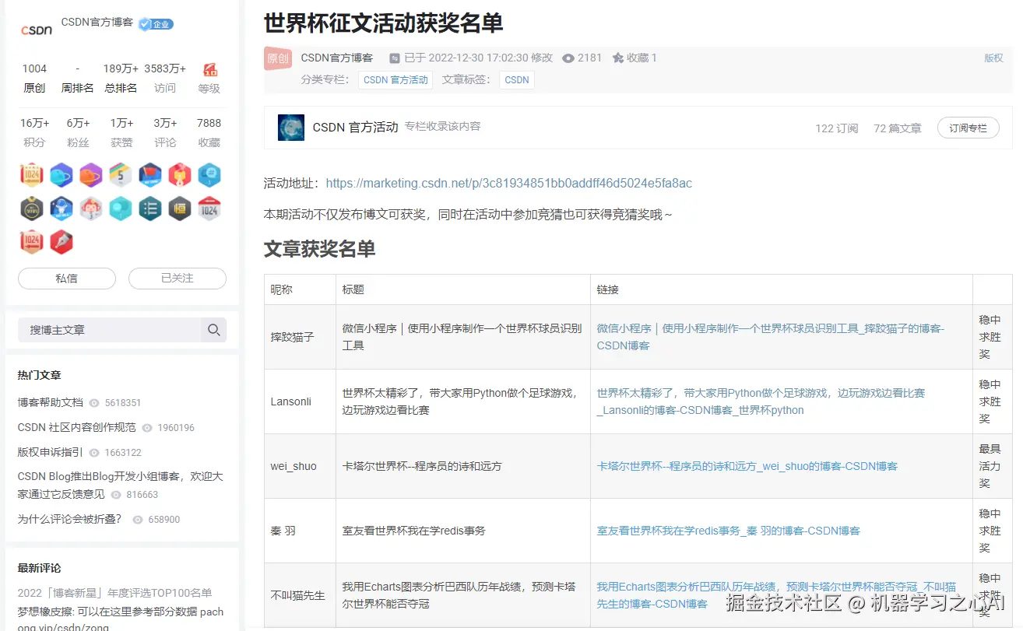Open wei_shuo's 卡塔尔世界杯 blog link

(x=747, y=466)
